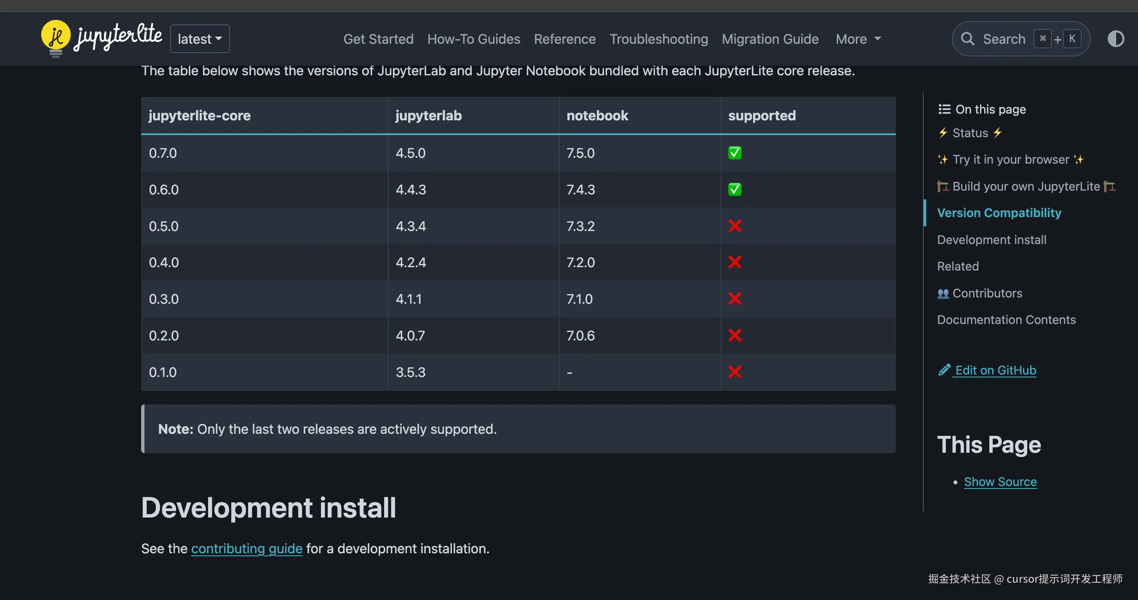
Task: Open the How-To Guides section
Action: click(x=473, y=39)
